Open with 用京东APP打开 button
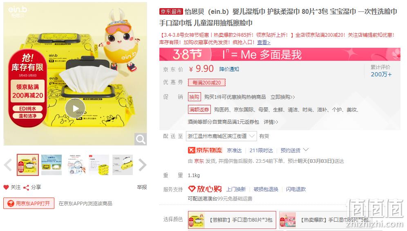Screen dimensions: 407x231 pyautogui.click(x=29, y=203)
